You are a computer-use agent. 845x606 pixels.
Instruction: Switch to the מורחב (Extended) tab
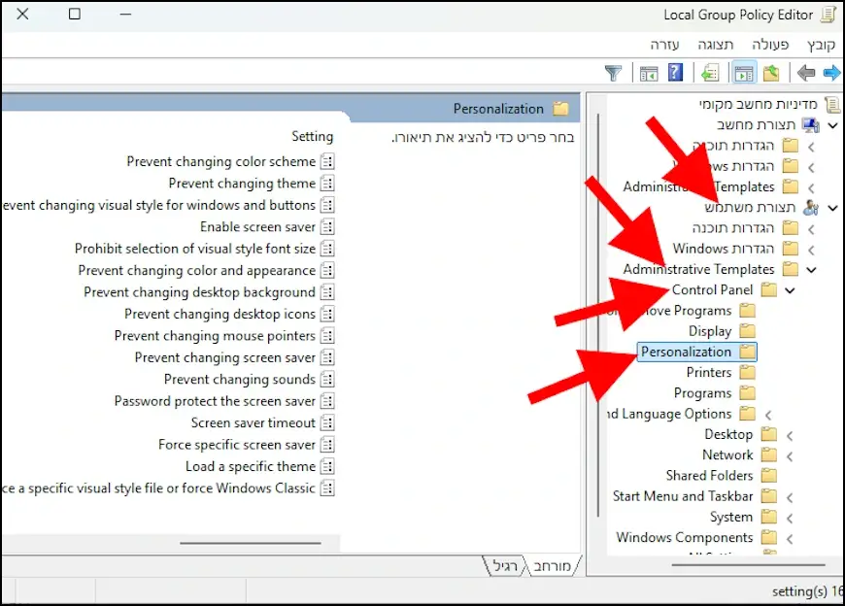(553, 565)
